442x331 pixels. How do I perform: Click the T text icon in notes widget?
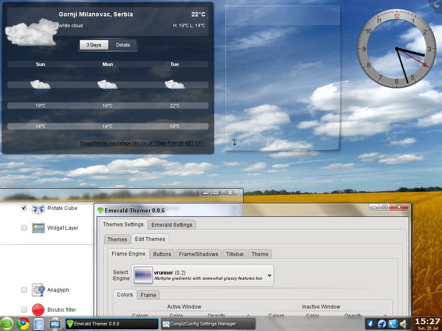[x=234, y=143]
